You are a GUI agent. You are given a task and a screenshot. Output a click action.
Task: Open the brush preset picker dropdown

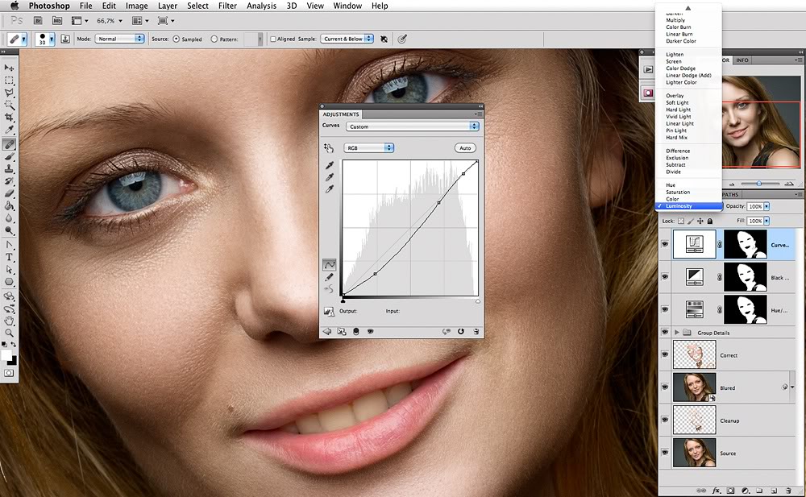52,39
